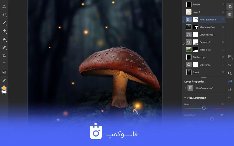Image resolution: width=234 pixels, height=146 pixels.
Task: Open the orange foreground color swatch
Action: (4, 88)
